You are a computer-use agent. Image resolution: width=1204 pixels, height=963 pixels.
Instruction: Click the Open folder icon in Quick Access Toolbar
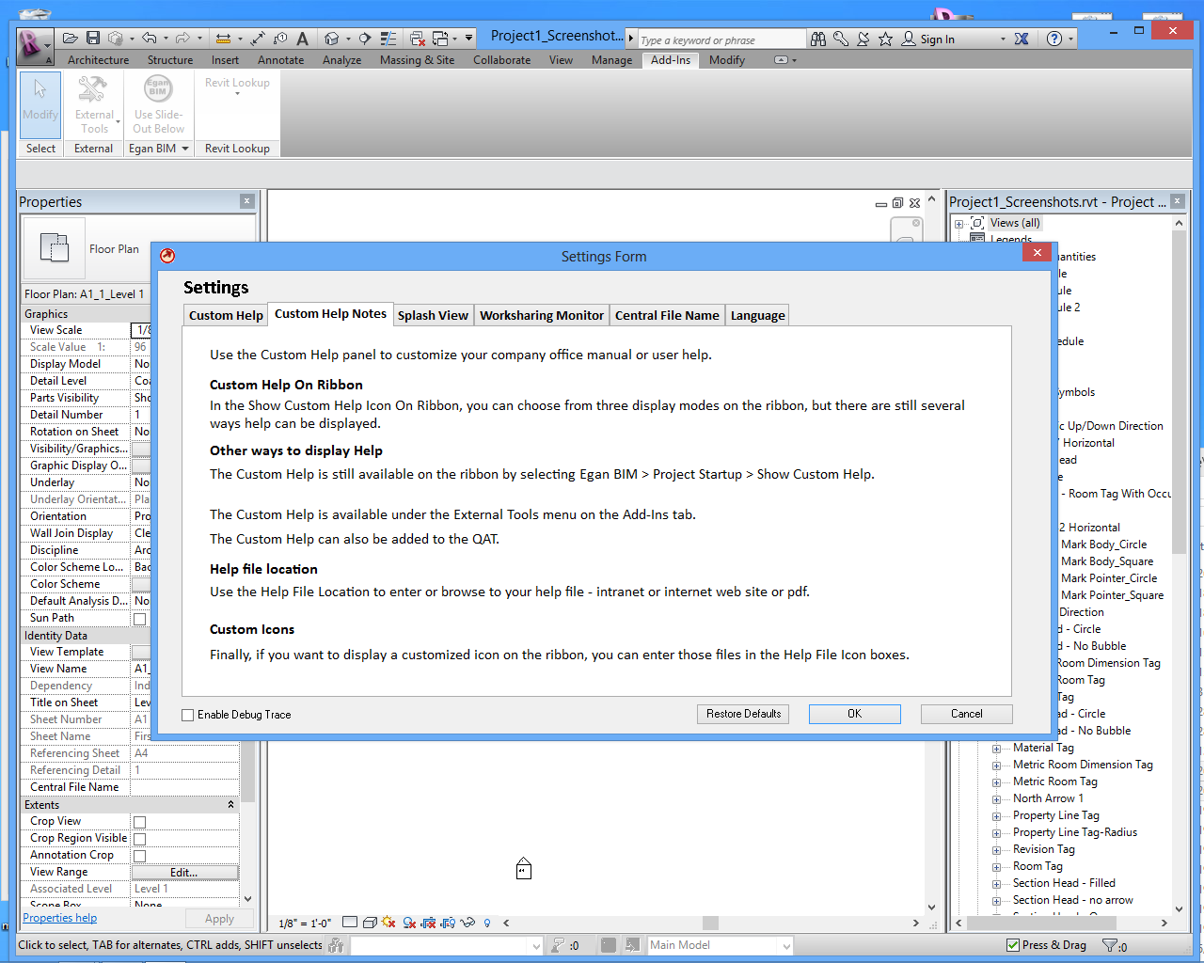[71, 39]
